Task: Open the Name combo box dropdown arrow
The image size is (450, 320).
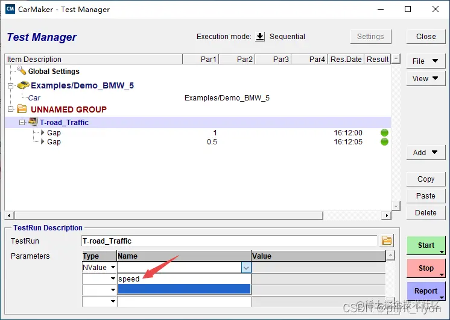Action: click(246, 268)
